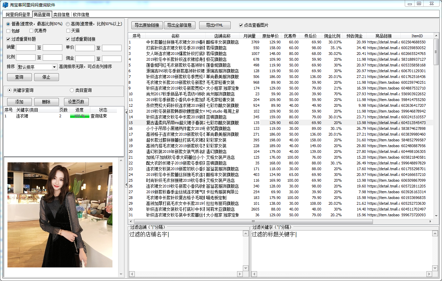Viewport: 442px width, 281px height.
Task: Click the app icon in title bar
Action: click(x=5, y=5)
